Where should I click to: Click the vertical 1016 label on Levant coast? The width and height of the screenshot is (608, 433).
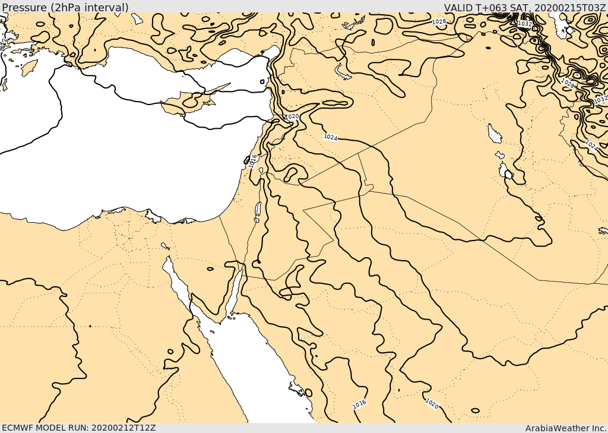[253, 162]
